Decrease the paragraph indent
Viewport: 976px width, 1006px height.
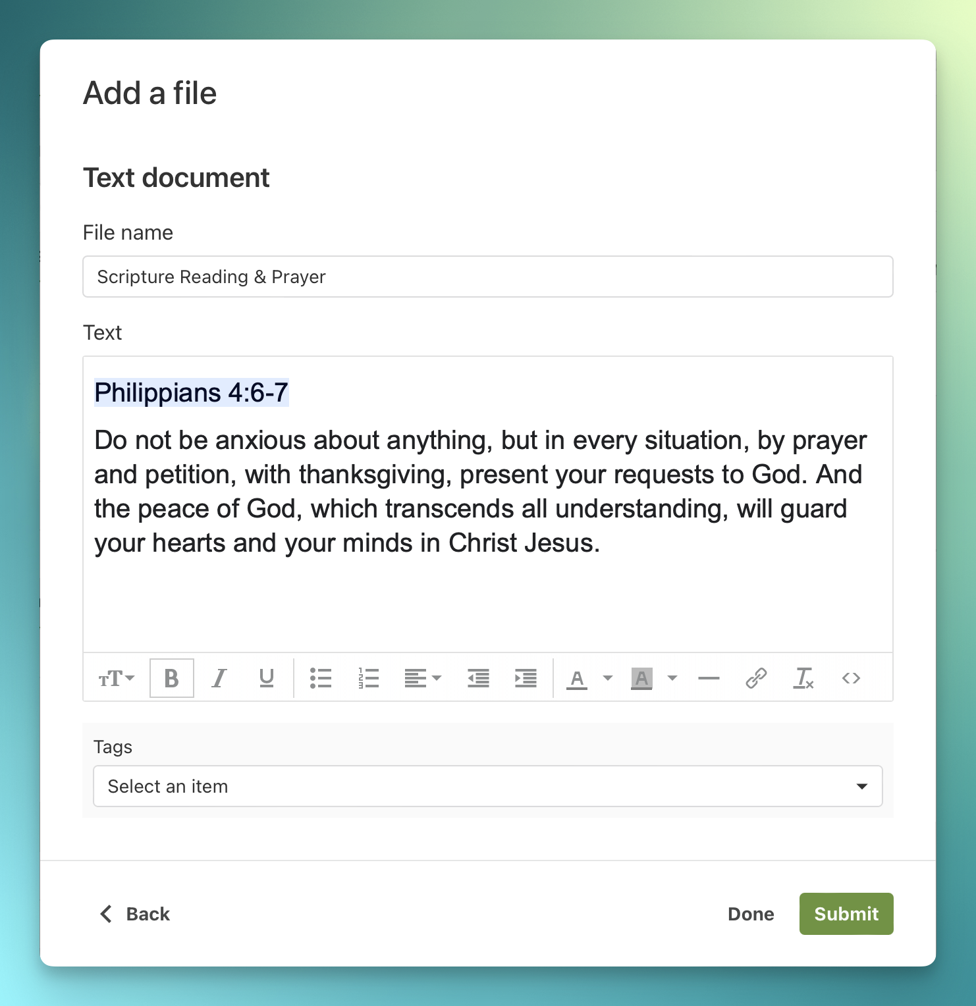click(478, 678)
